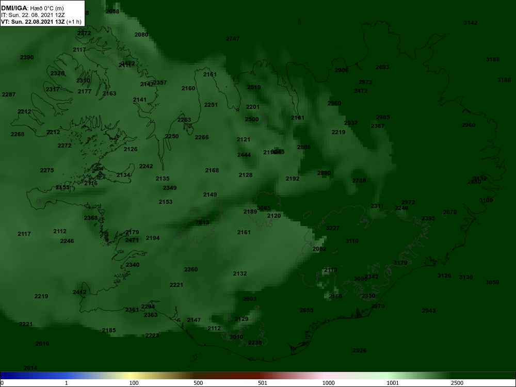Image resolution: width=516 pixels, height=387 pixels.
Task: Click the 'VT: Sun. 22.08.2021 13Z' valid-time line
Action: 33,22
